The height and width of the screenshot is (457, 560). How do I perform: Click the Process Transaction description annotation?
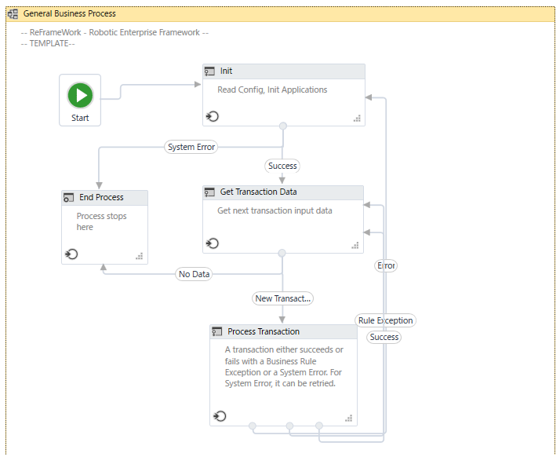(x=284, y=367)
